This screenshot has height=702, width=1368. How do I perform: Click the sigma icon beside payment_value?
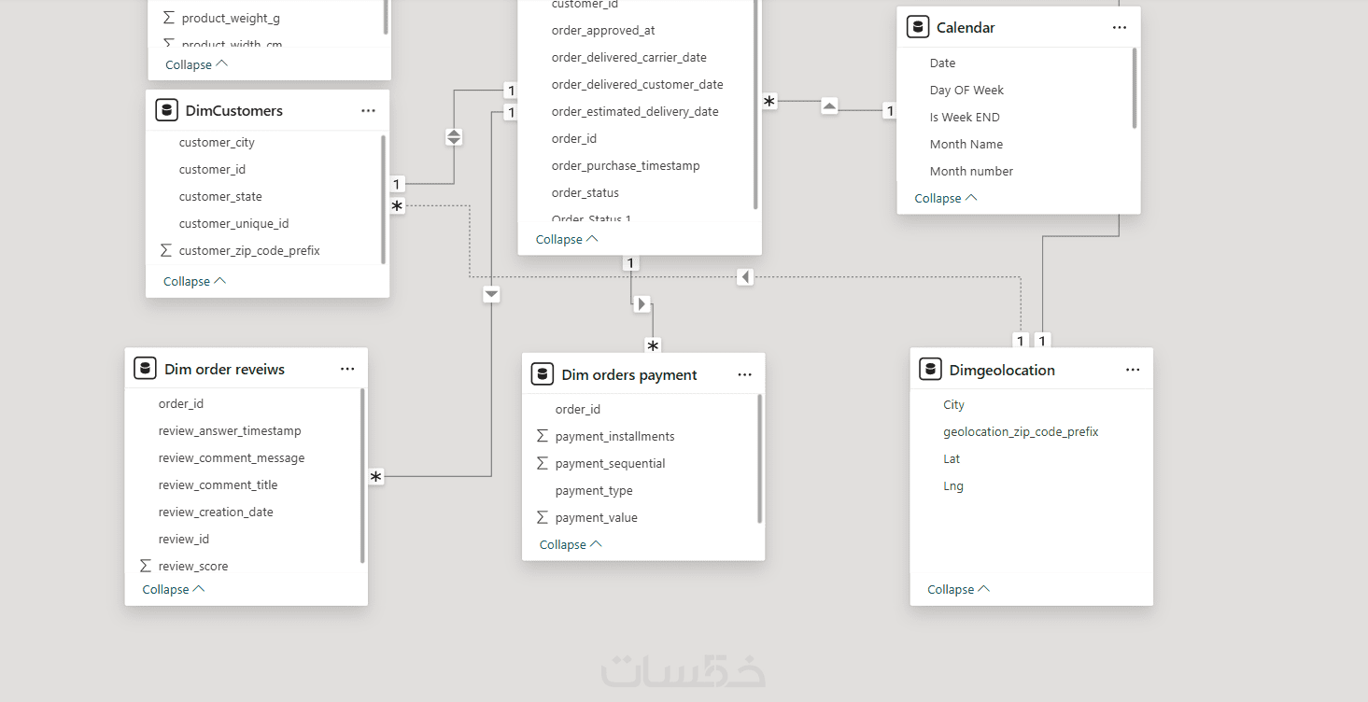(x=543, y=517)
